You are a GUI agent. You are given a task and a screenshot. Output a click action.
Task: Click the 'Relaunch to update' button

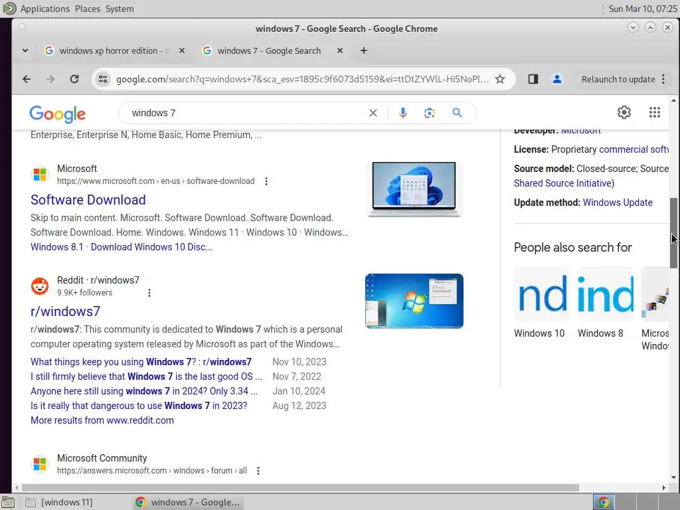(x=618, y=80)
